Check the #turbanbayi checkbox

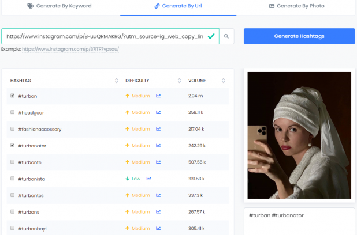13,228
